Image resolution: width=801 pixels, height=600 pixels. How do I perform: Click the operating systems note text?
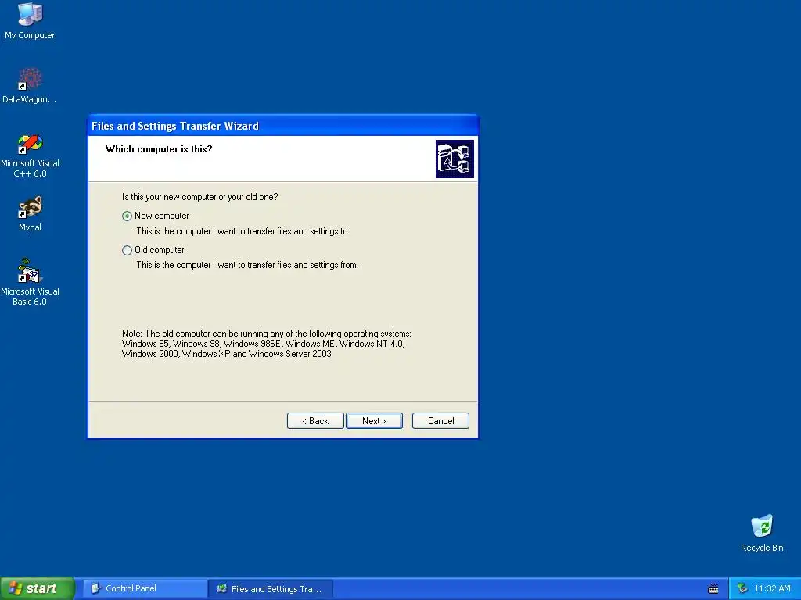(x=266, y=344)
